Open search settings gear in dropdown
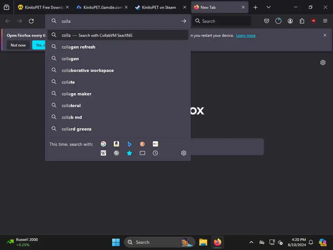Screen dimensions: 333x250 184,153
